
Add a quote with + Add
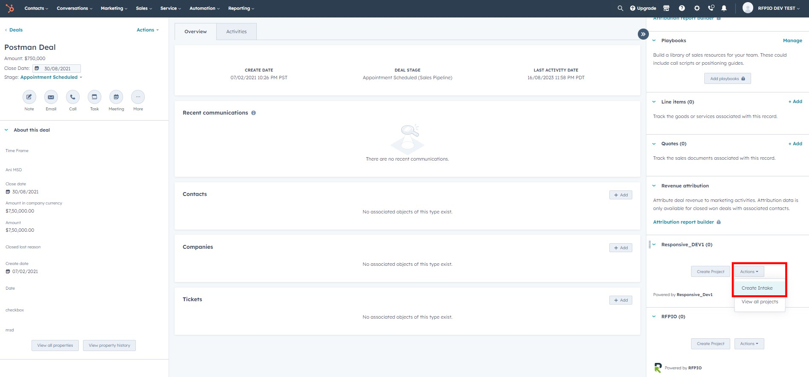point(795,144)
